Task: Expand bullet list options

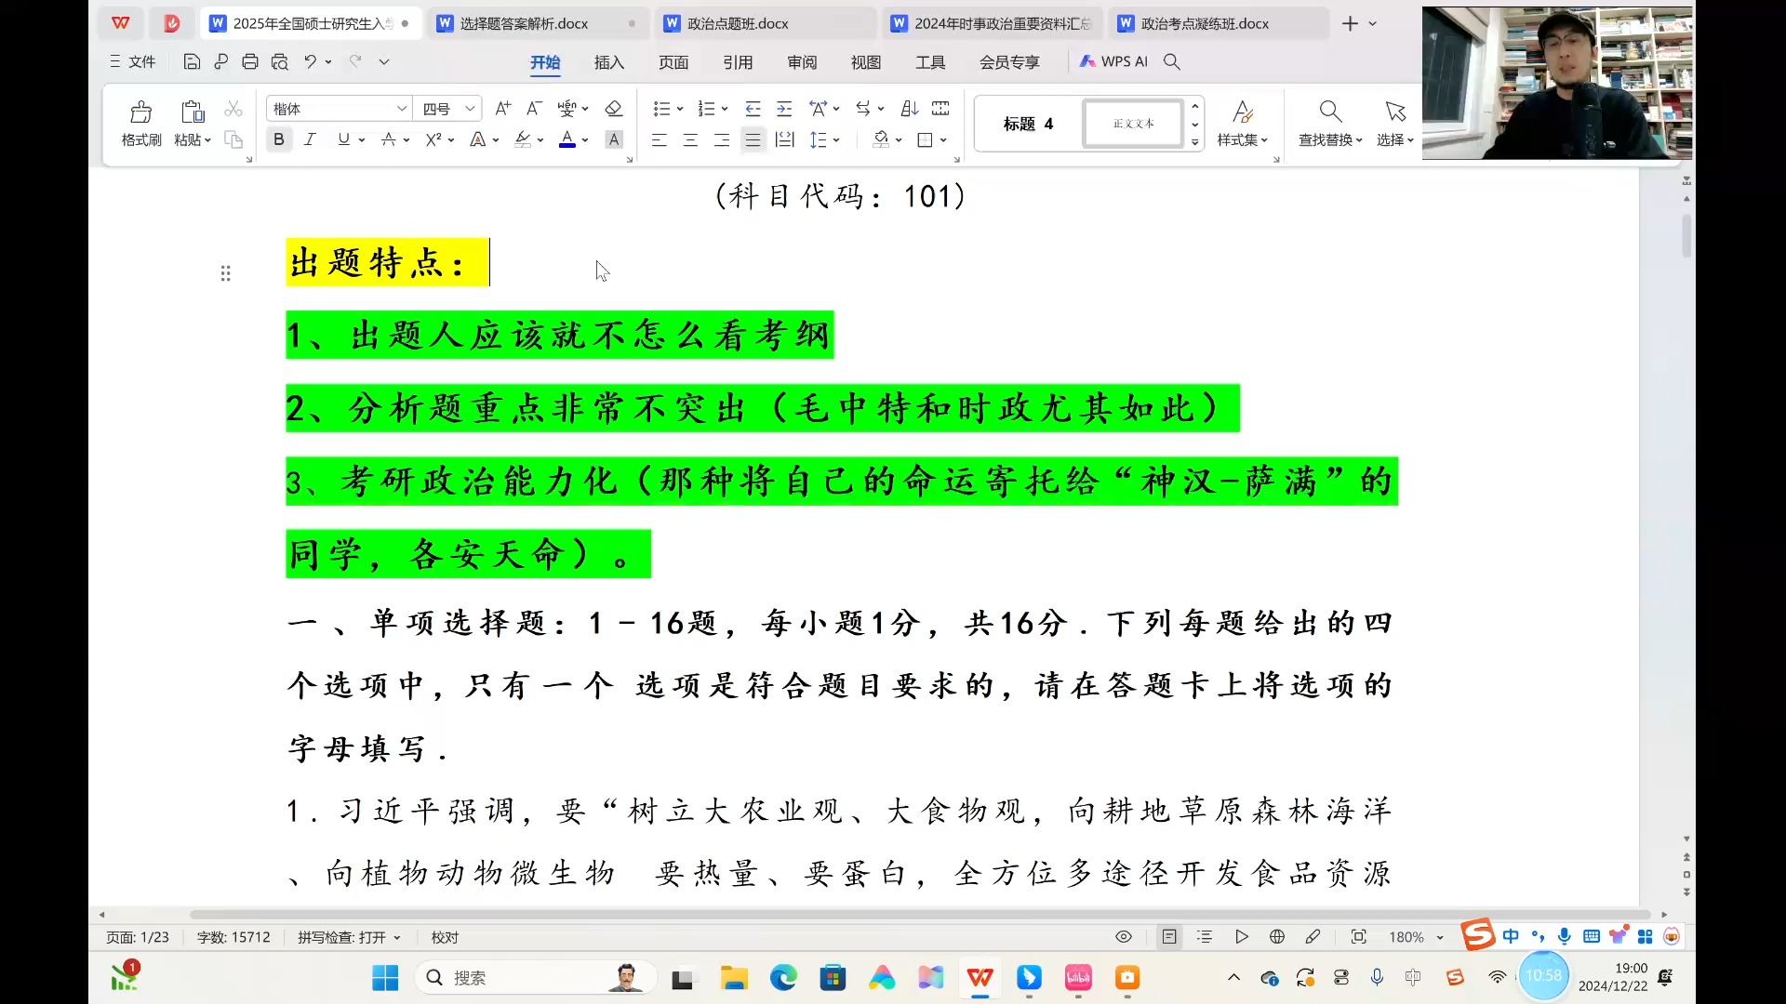Action: point(680,110)
